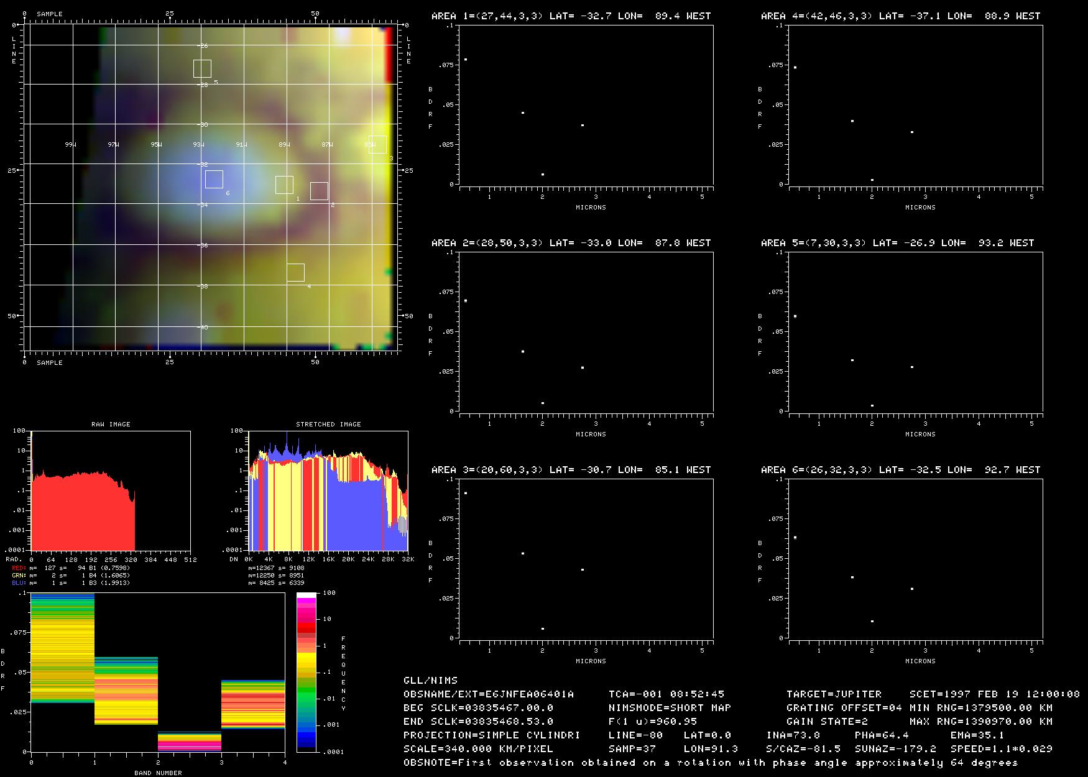Click the Area 5 box near map top
The width and height of the screenshot is (1088, 777).
[202, 68]
